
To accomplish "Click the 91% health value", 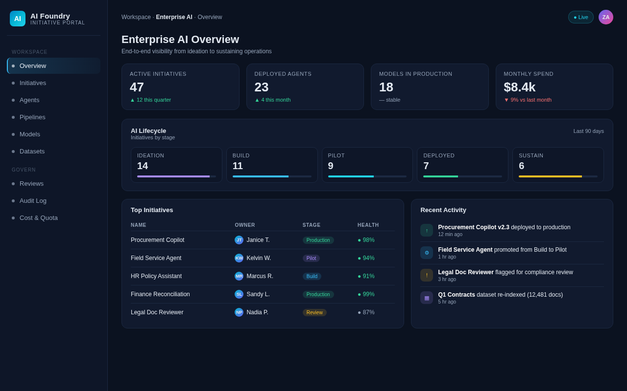I will coord(366,276).
